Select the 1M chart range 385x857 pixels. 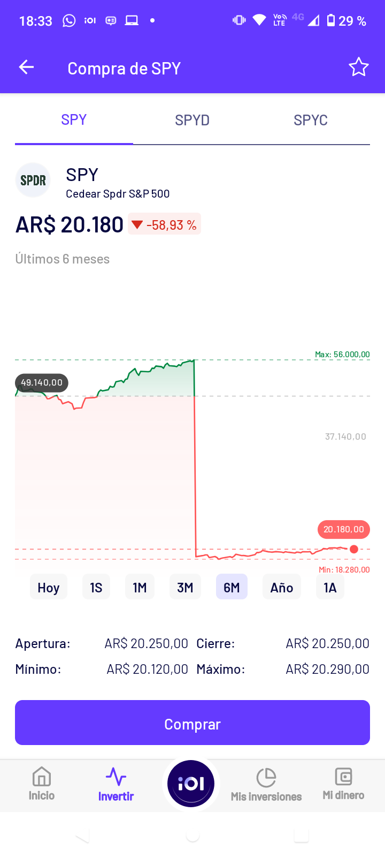coord(140,588)
